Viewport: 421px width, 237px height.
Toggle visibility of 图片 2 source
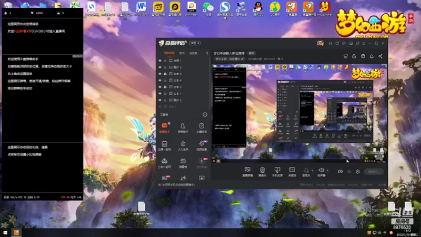(x=160, y=100)
